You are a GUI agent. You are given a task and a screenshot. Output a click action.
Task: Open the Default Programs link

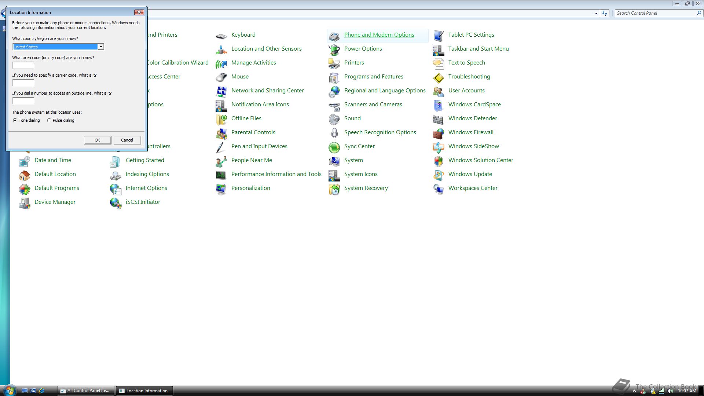point(57,188)
